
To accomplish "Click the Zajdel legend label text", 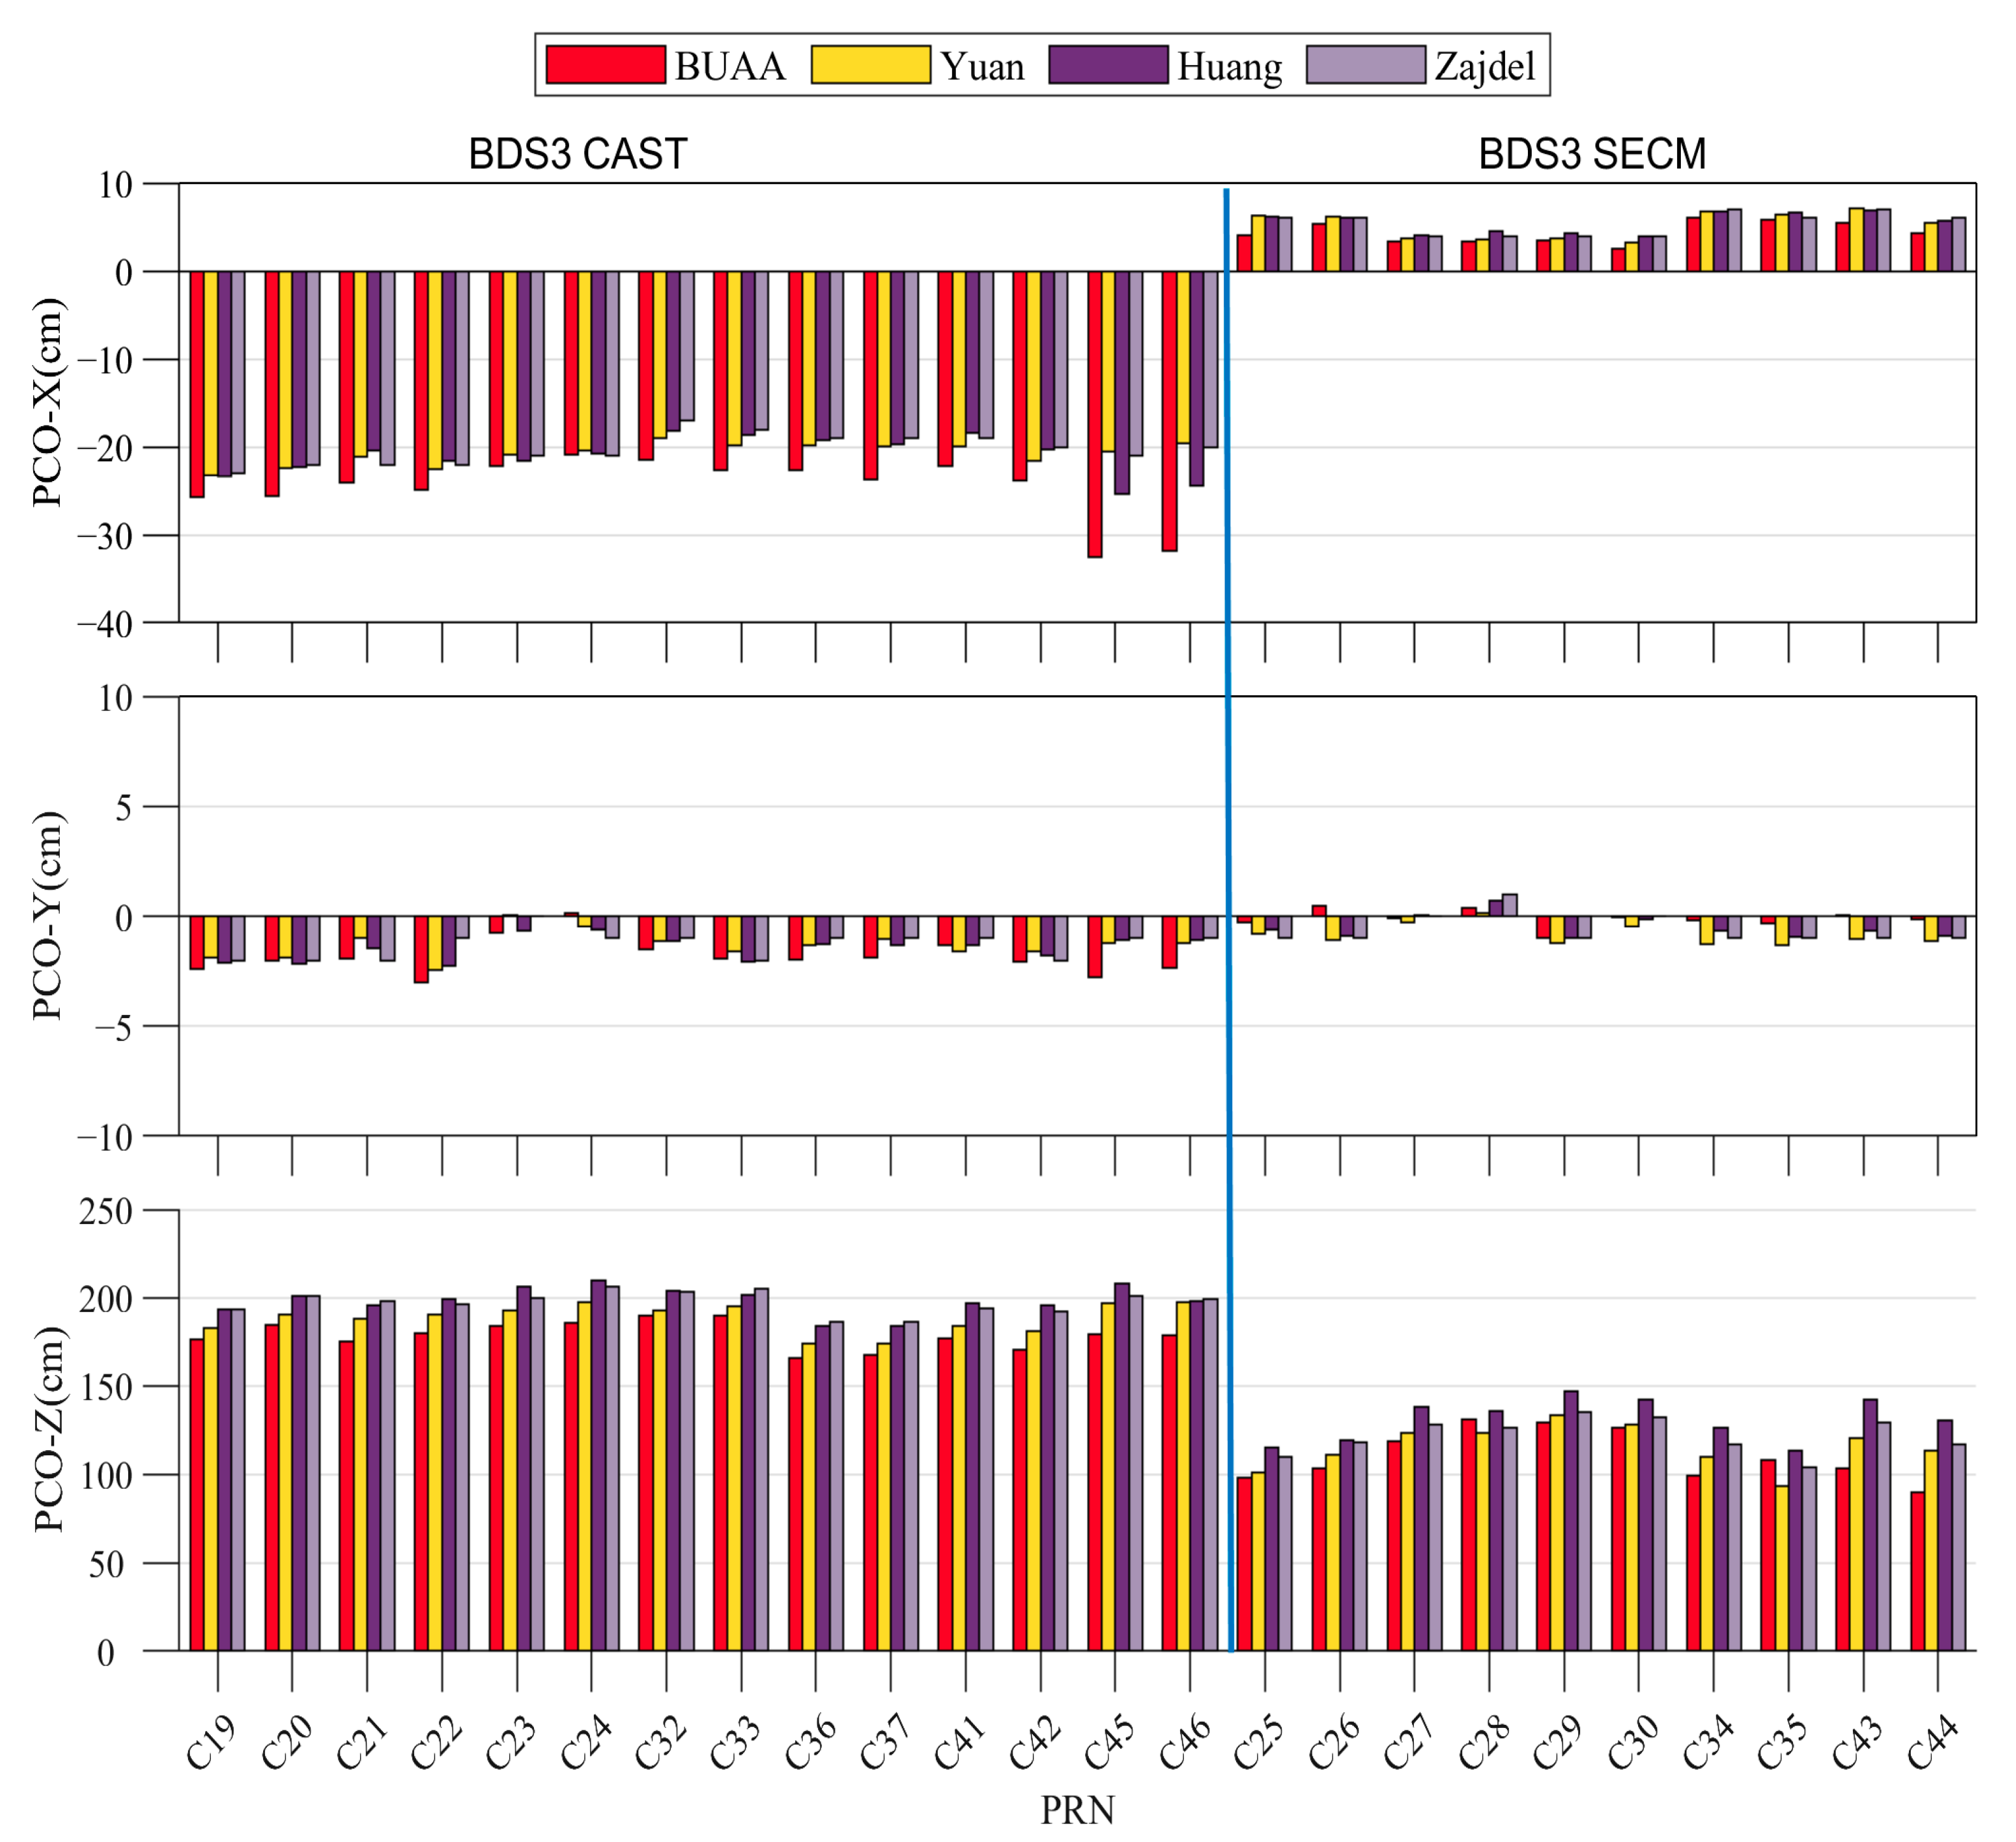I will [x=1484, y=66].
